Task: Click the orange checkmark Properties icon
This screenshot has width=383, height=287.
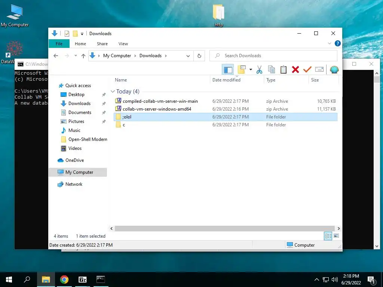Action: point(307,70)
